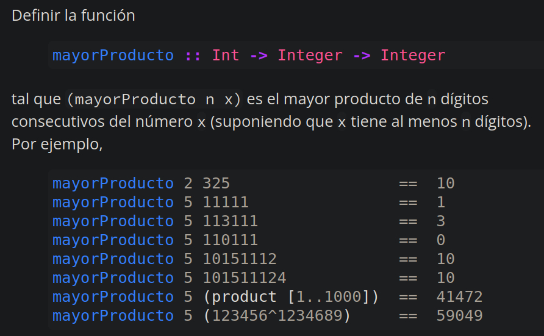
Task: Click the argument 110111 in the examples
Action: [230, 240]
